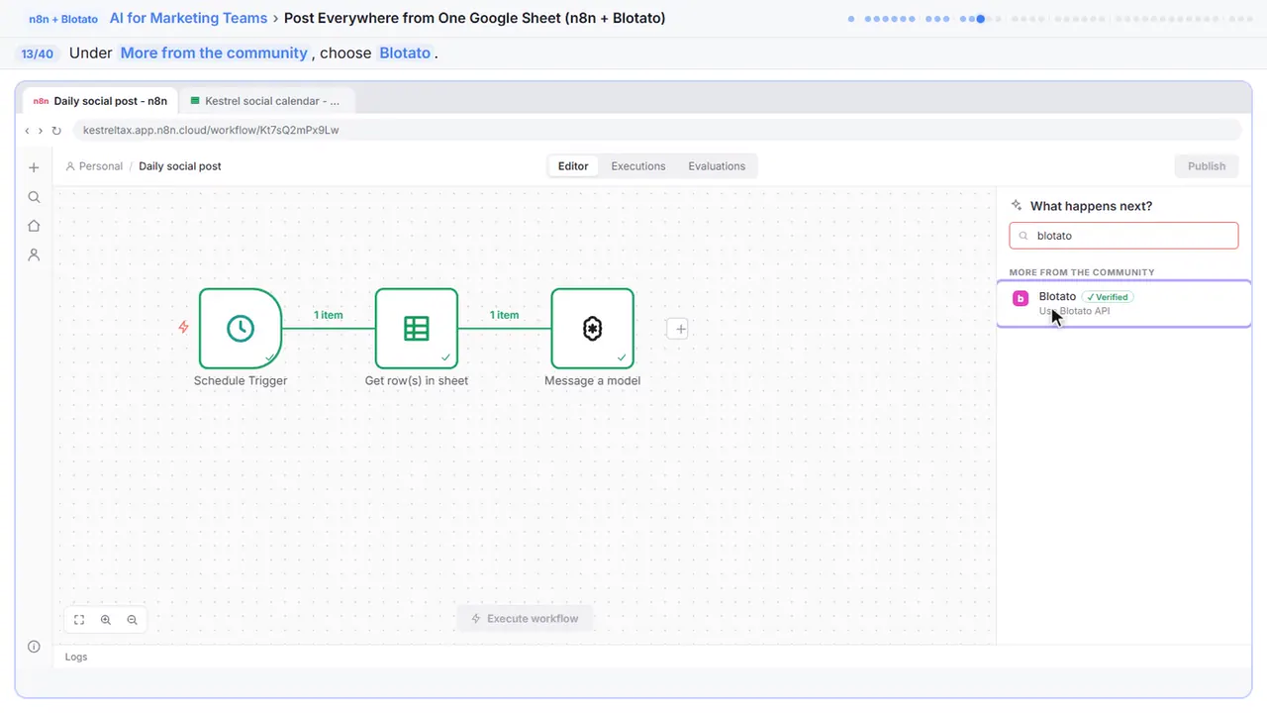Screen dimensions: 1267x713
Task: Select the Message a model node
Action: [592, 329]
